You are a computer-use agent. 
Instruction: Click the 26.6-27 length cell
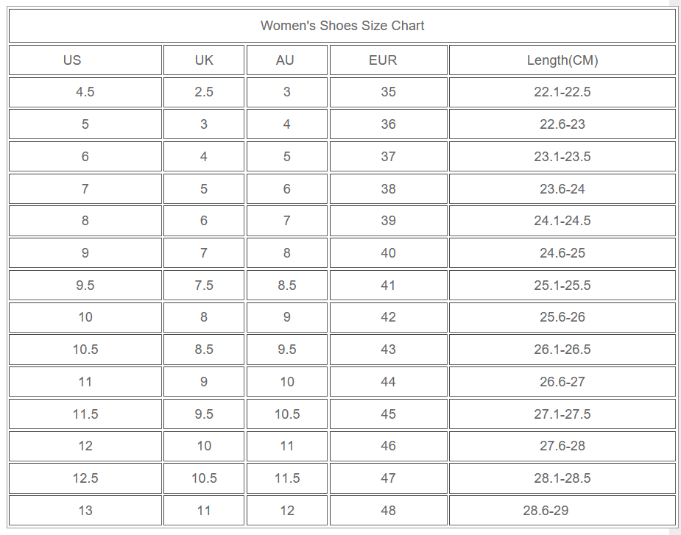pyautogui.click(x=562, y=382)
